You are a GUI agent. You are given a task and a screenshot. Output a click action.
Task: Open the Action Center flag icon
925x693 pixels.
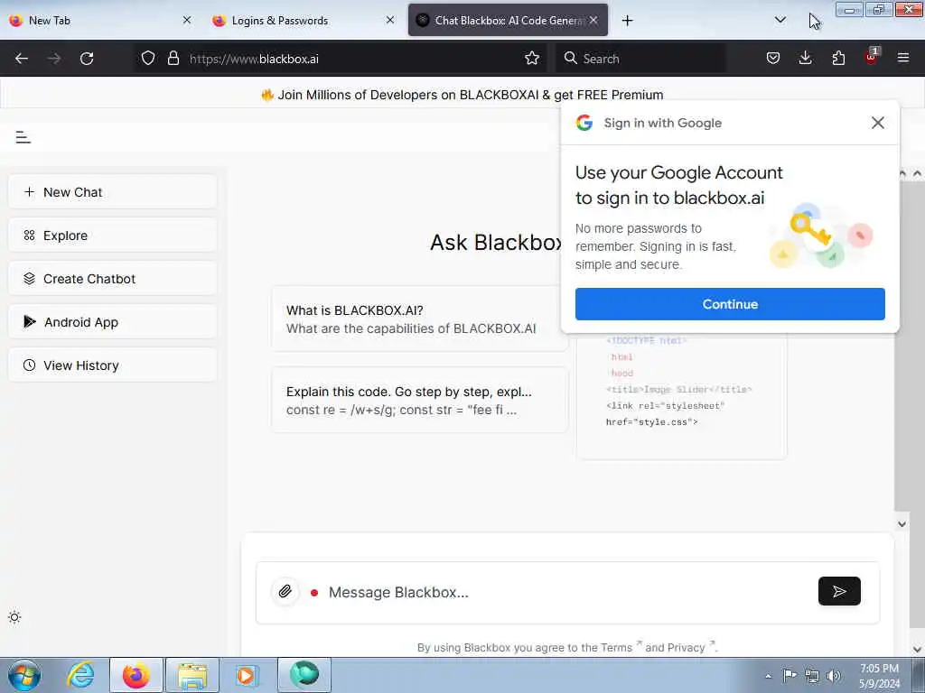click(x=790, y=676)
